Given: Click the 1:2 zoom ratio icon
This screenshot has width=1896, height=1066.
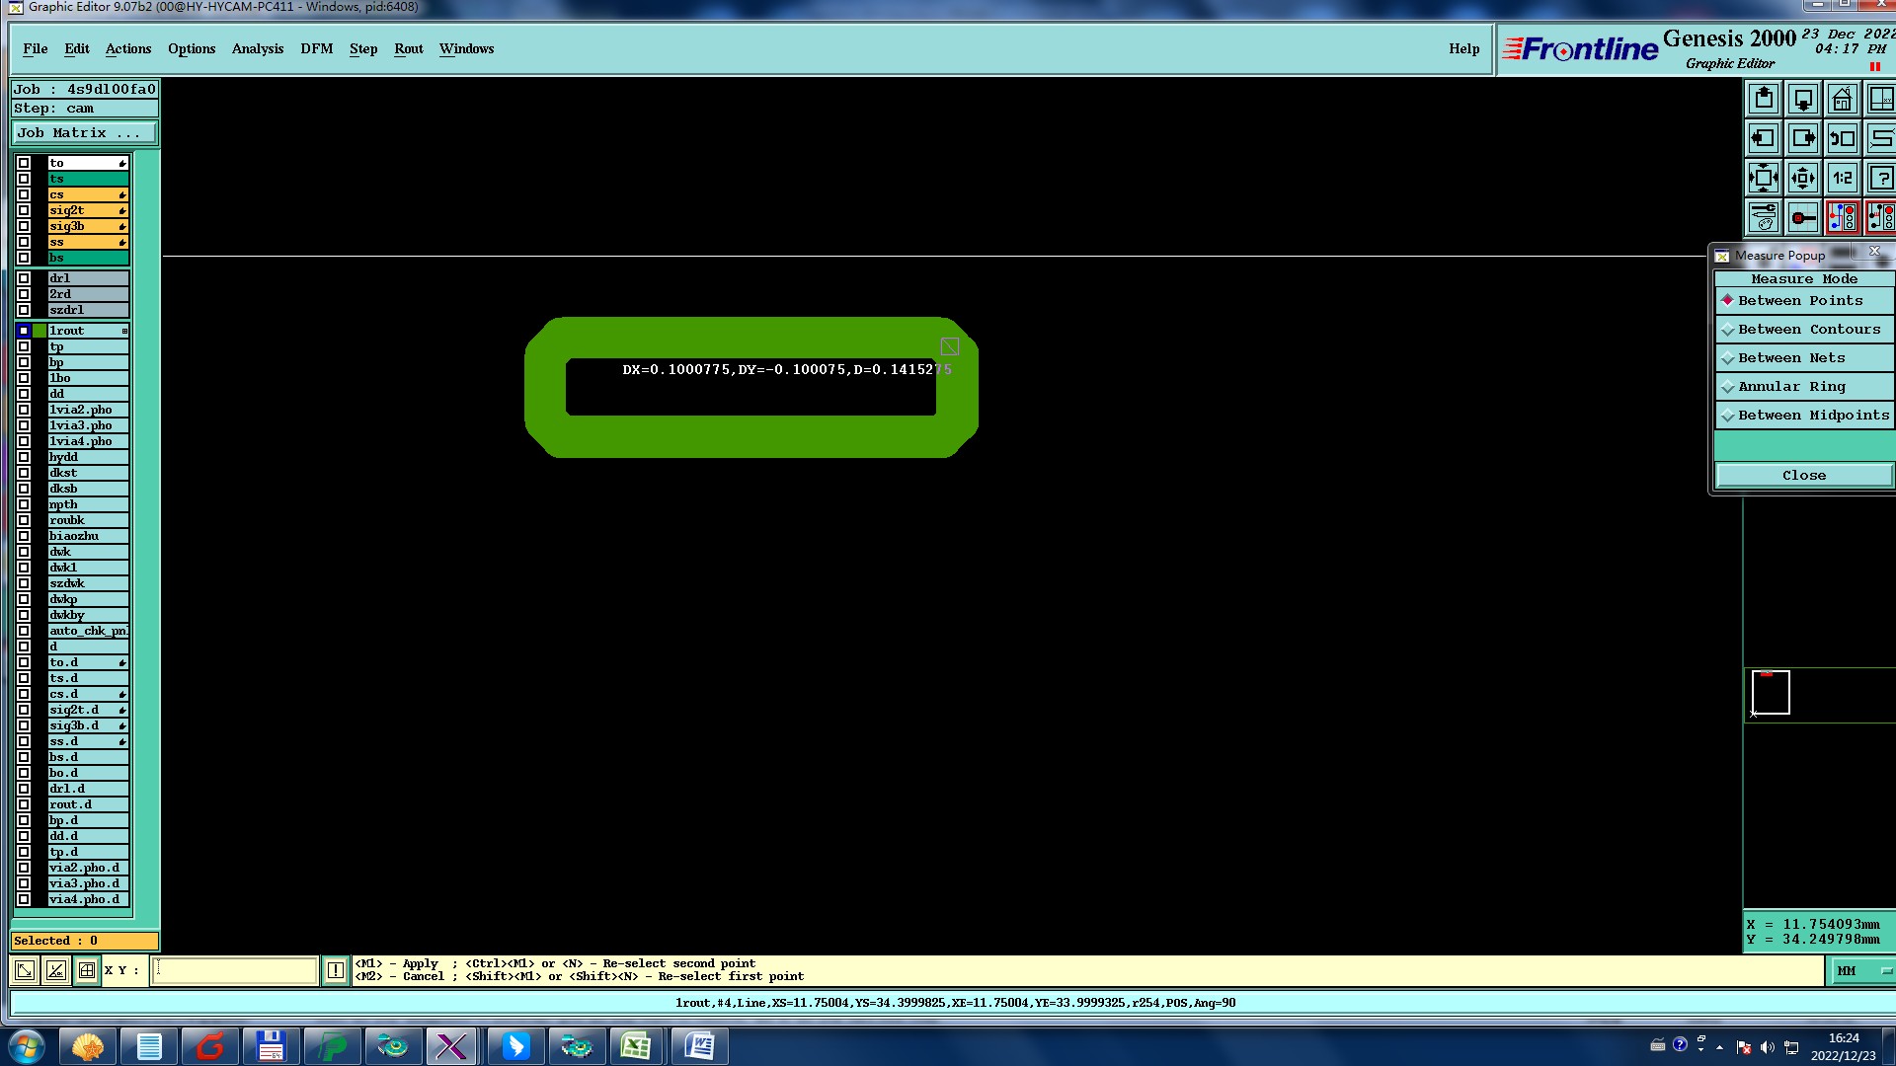Looking at the screenshot, I should 1842,179.
